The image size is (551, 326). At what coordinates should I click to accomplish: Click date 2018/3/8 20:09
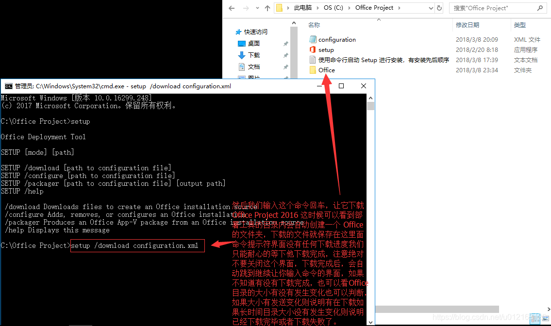click(x=477, y=40)
